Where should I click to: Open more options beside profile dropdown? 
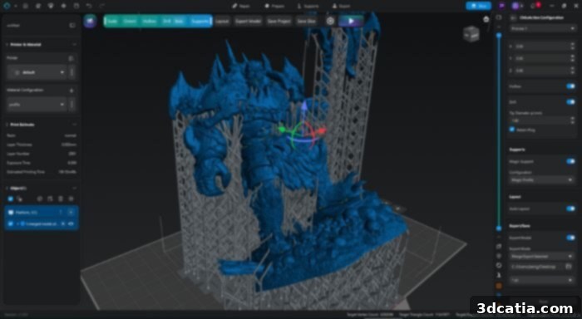pyautogui.click(x=72, y=105)
